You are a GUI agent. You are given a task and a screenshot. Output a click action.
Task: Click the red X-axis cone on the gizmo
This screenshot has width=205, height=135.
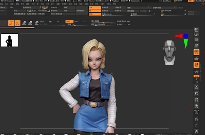178,36
